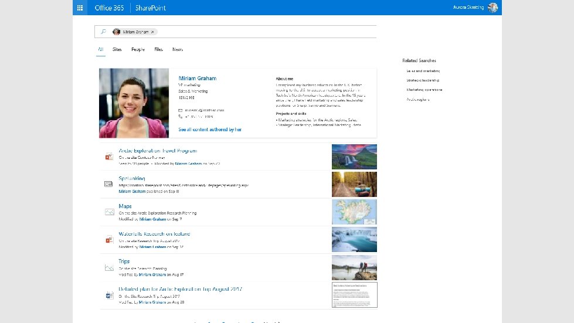This screenshot has height=323, width=574.
Task: Open Arctic Exploration Travel Program result
Action: pos(158,151)
